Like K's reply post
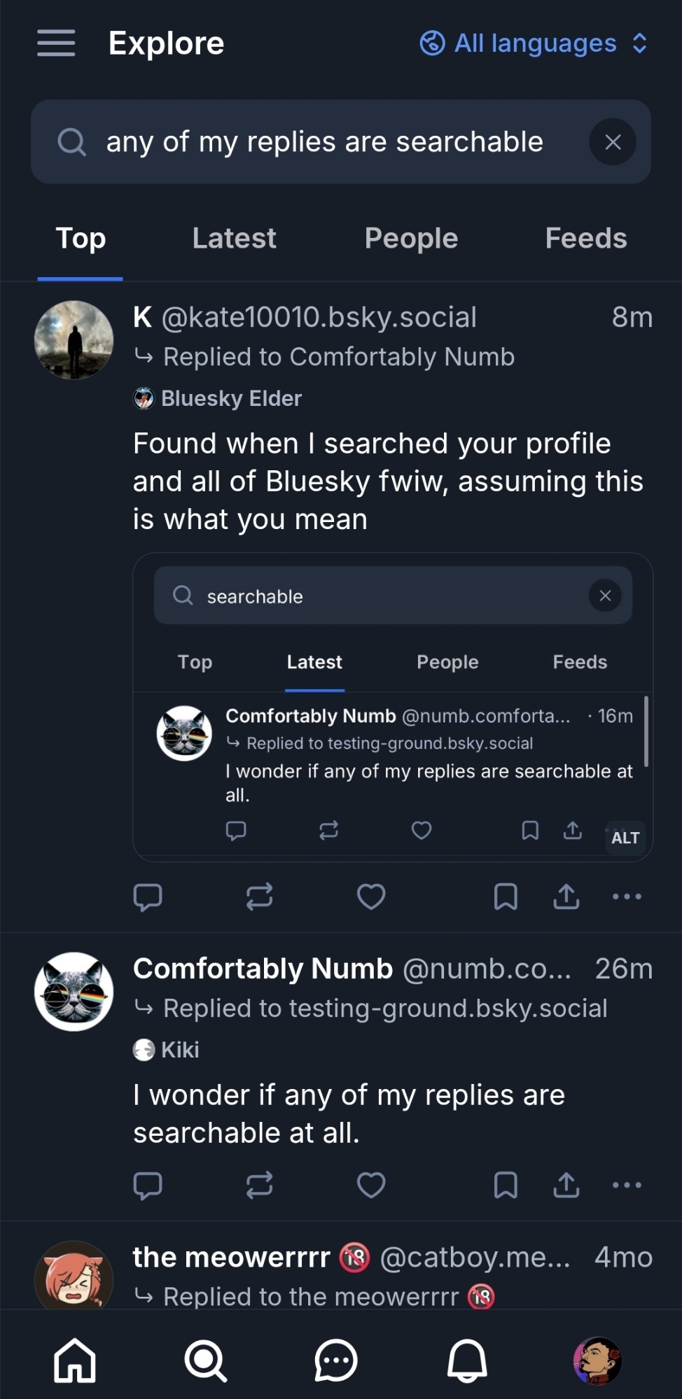The height and width of the screenshot is (1399, 682). (371, 897)
